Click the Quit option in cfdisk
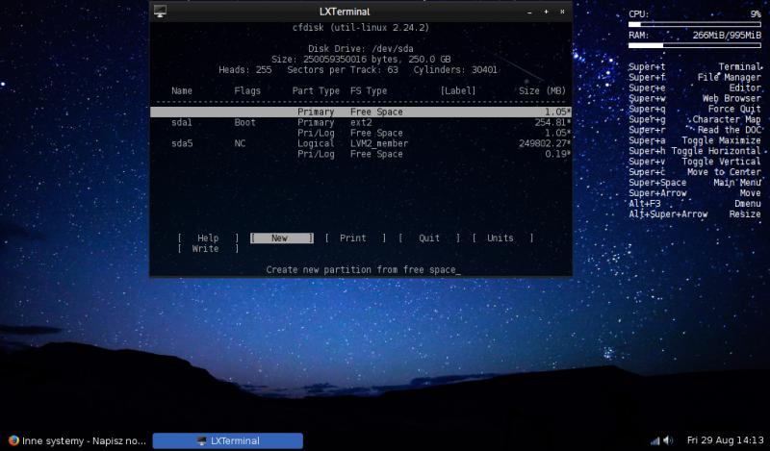The image size is (770, 451). [x=428, y=238]
